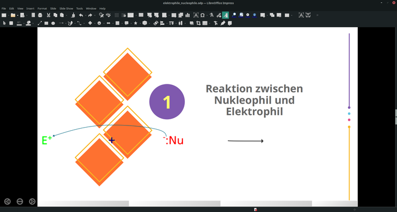397x212 pixels.
Task: Open the Insert menu
Action: point(30,8)
